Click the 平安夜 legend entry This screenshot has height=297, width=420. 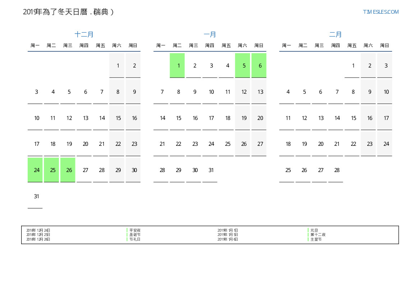(x=135, y=230)
